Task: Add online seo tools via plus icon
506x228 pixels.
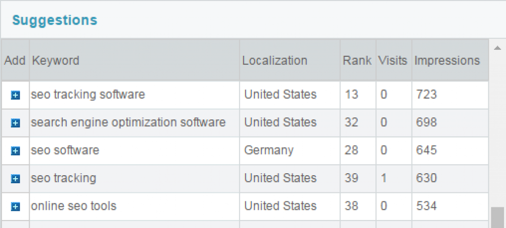Action: (x=15, y=206)
